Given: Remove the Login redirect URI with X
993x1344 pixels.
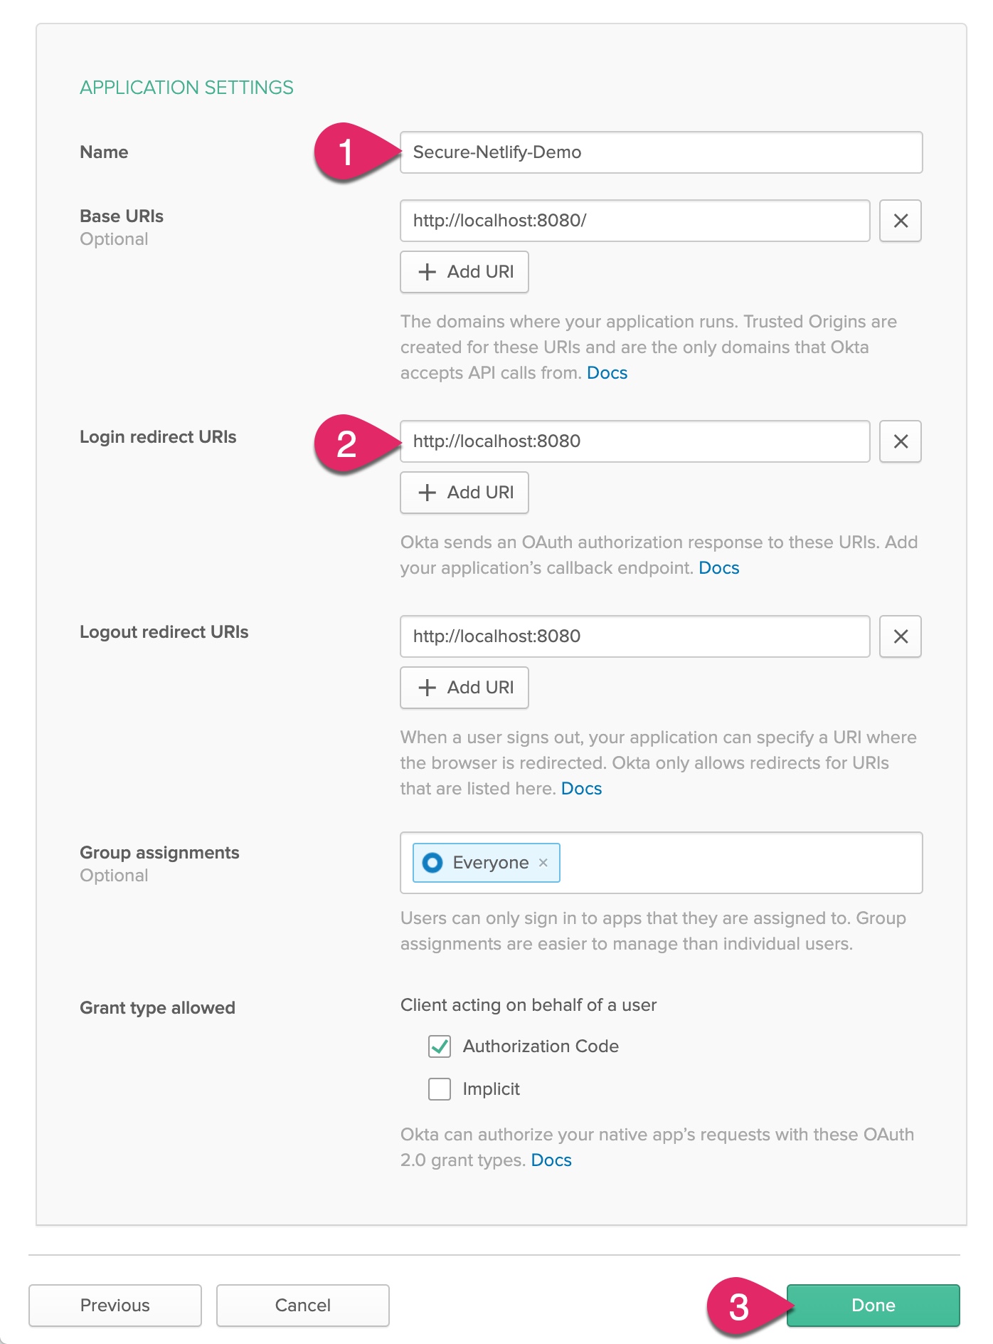Looking at the screenshot, I should [x=900, y=441].
